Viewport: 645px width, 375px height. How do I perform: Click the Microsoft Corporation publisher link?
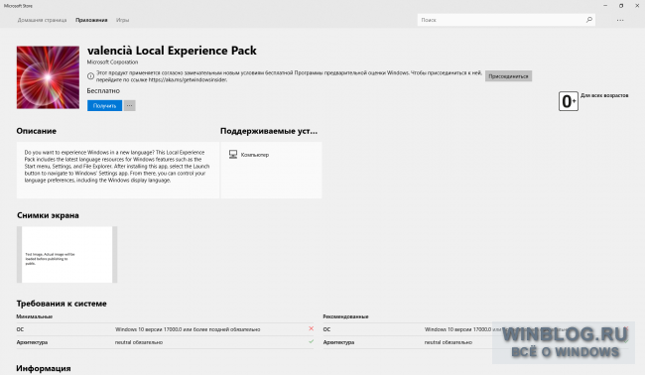(112, 62)
